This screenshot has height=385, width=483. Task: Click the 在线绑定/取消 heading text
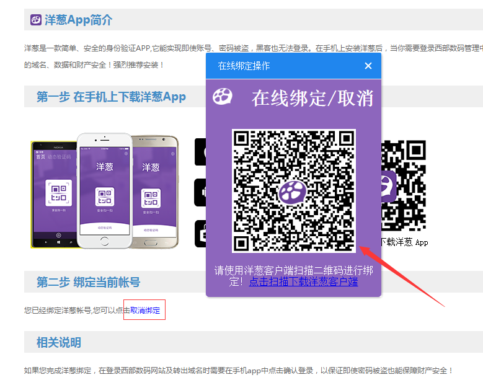point(312,98)
